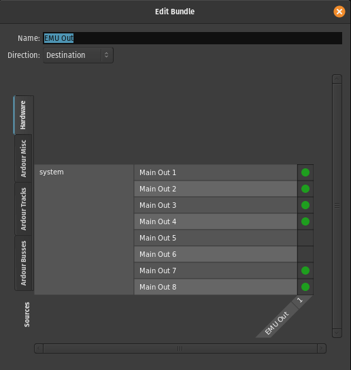Switch to the Ardour Busses tab
The height and width of the screenshot is (370, 351).
coord(23,263)
